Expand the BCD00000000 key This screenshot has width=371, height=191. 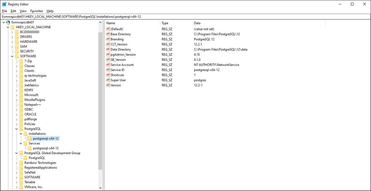click(12, 32)
